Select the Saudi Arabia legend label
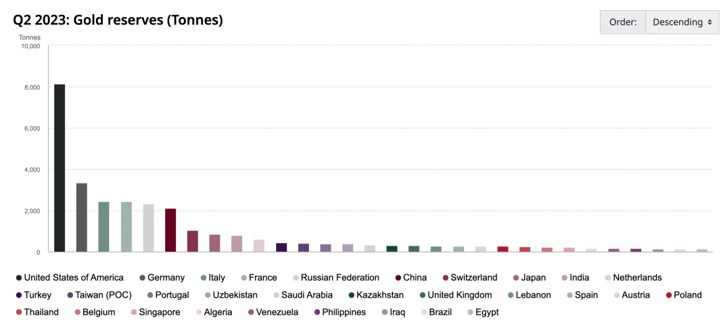Viewport: 725px width, 324px height. coord(306,295)
